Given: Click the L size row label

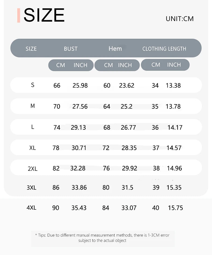Looking at the screenshot, I should click(x=33, y=127).
